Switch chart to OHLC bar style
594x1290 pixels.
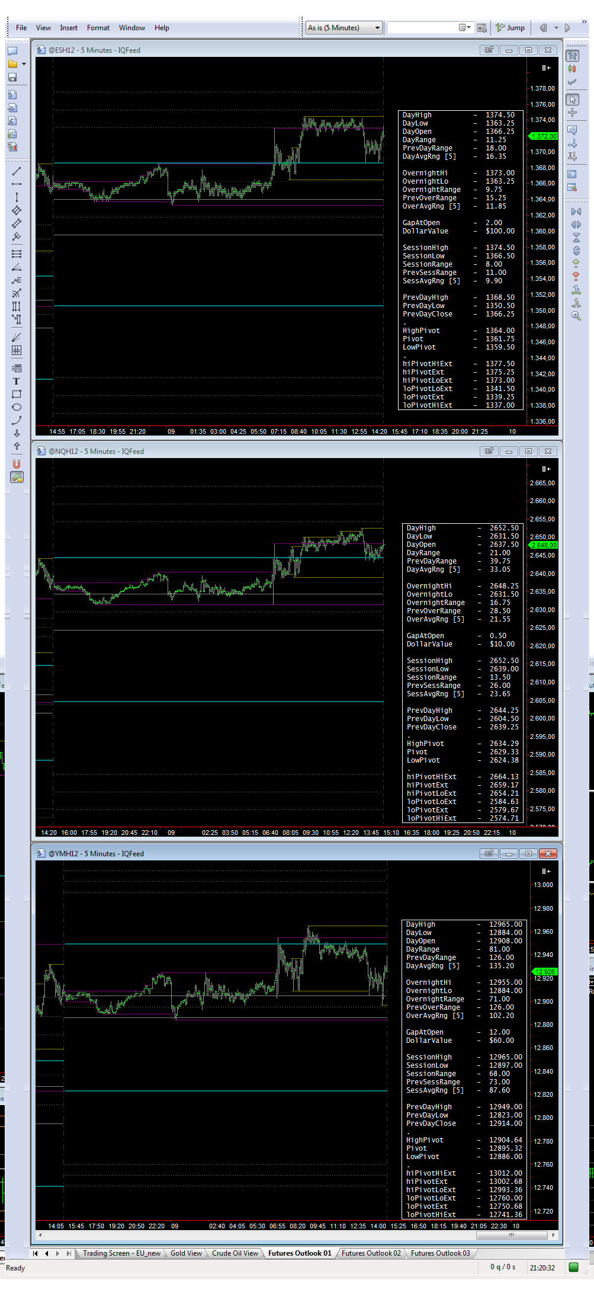click(572, 56)
